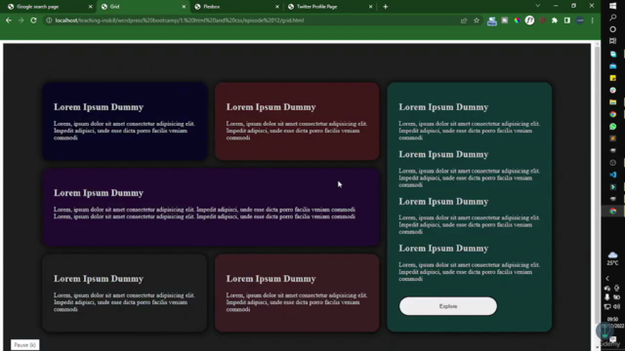Open File Explorer from taskbar
625x351 pixels.
click(612, 102)
